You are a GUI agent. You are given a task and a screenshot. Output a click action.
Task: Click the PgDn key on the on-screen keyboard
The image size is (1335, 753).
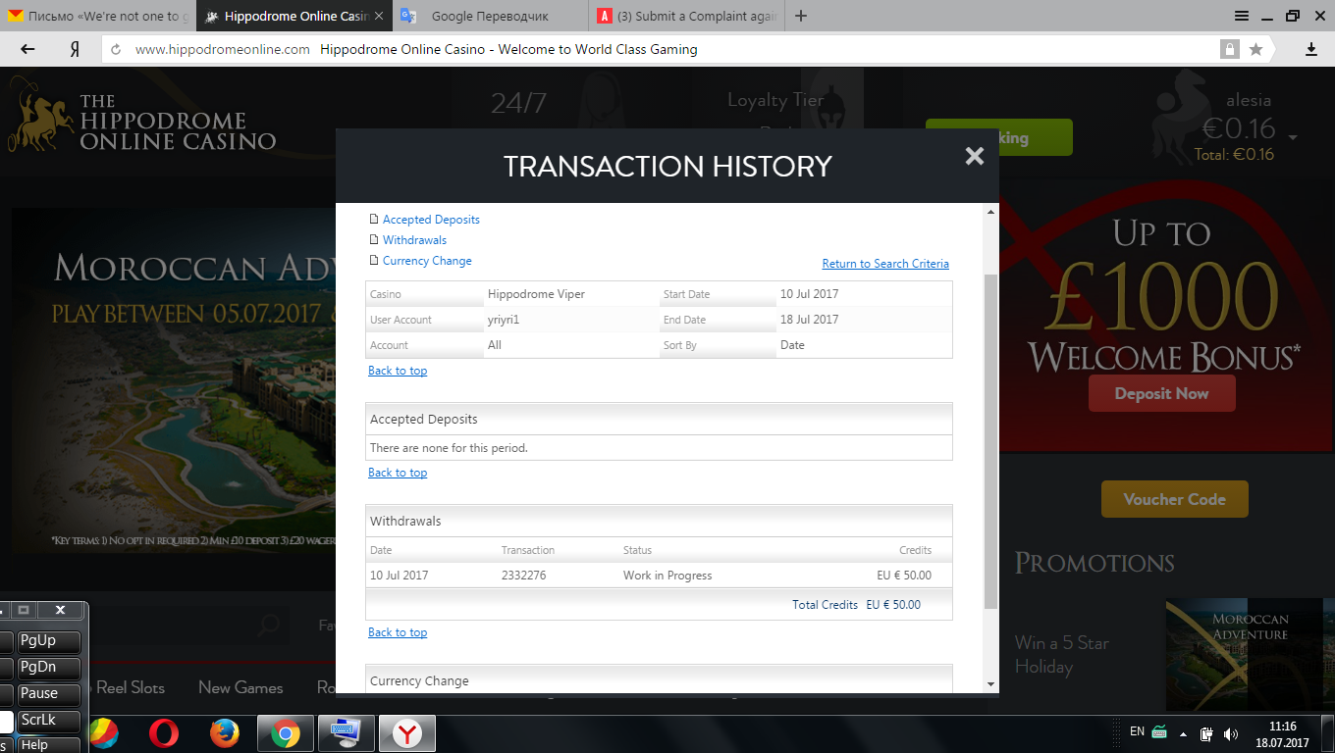click(49, 668)
